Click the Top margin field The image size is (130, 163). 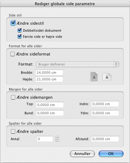(50, 105)
